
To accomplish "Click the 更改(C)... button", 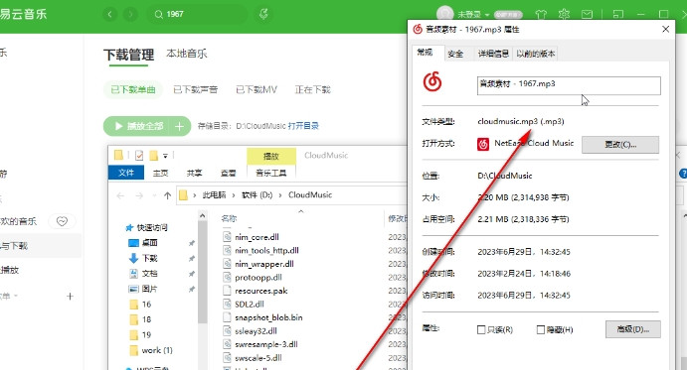I will [620, 145].
